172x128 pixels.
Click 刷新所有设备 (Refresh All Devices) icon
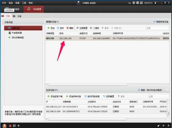pos(154,22)
